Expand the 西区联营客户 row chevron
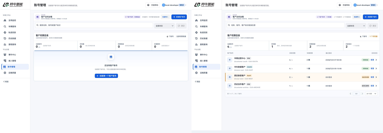Viewport: 383px width, 133px height. (x=376, y=77)
